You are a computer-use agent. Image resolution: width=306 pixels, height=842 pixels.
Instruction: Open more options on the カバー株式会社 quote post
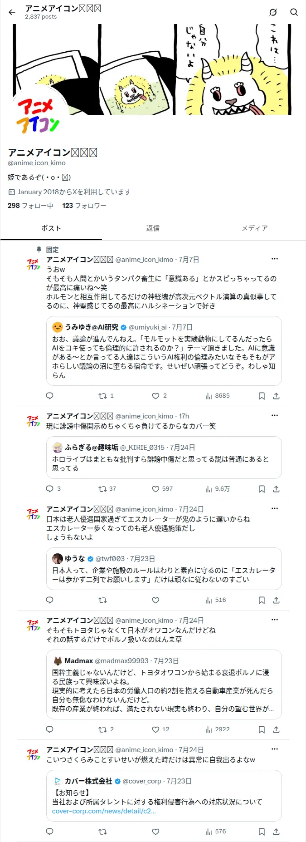275,749
